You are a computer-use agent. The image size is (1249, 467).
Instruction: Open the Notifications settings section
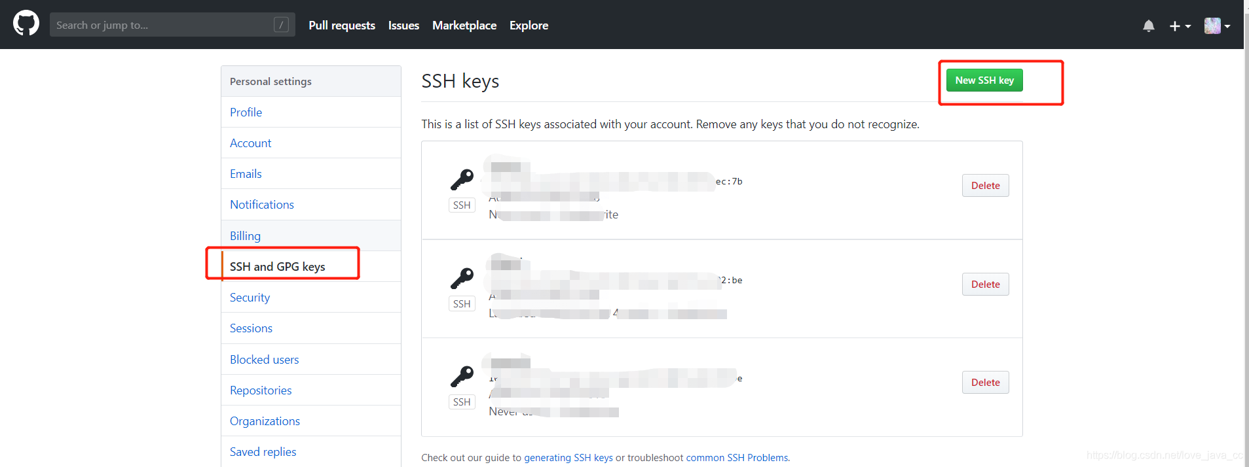pyautogui.click(x=262, y=205)
